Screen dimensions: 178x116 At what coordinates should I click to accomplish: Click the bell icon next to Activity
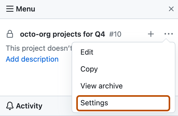(x=10, y=106)
